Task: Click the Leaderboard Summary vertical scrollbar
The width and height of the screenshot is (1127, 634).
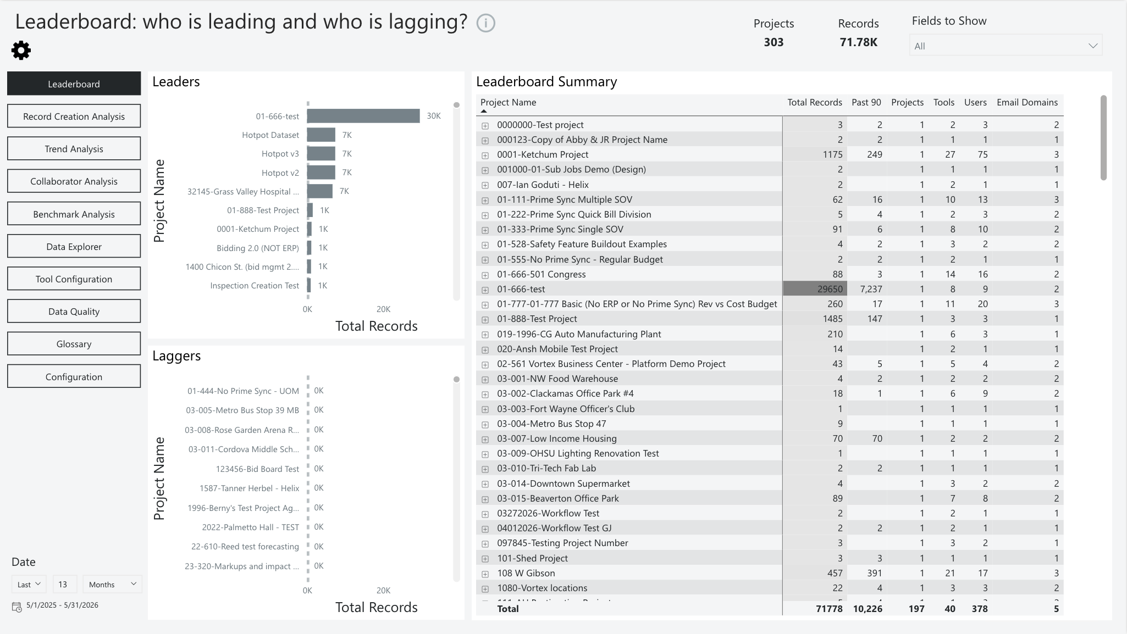Action: 1103,138
